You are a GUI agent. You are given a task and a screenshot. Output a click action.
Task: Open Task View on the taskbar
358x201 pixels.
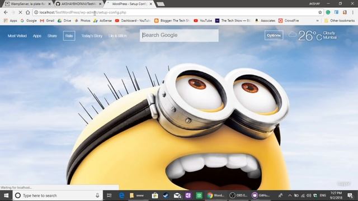tap(109, 195)
